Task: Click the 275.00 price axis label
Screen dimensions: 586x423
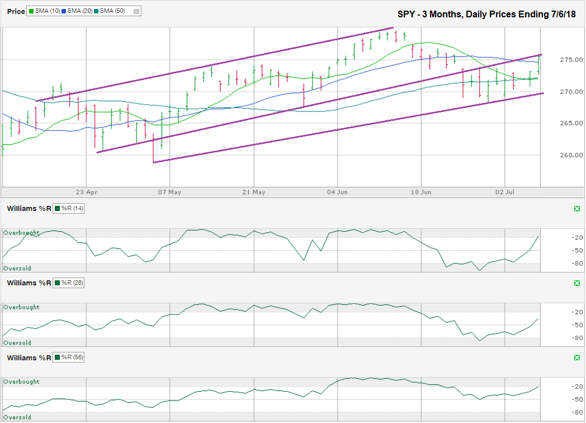Action: click(571, 60)
